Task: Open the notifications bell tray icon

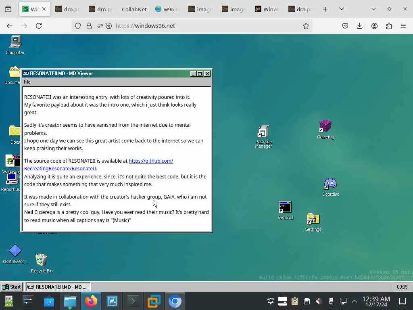Action: [271, 301]
